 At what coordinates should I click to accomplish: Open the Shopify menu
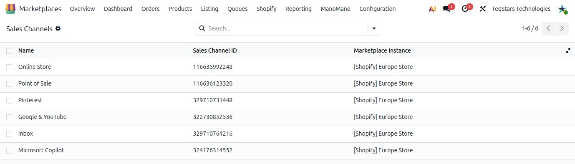267,9
